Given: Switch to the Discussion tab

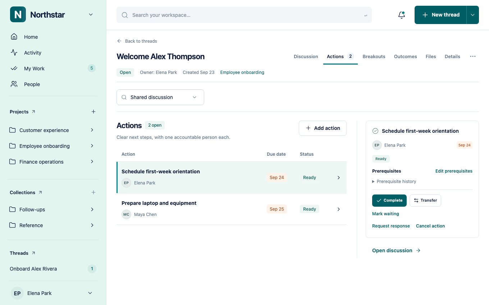Looking at the screenshot, I should 306,56.
